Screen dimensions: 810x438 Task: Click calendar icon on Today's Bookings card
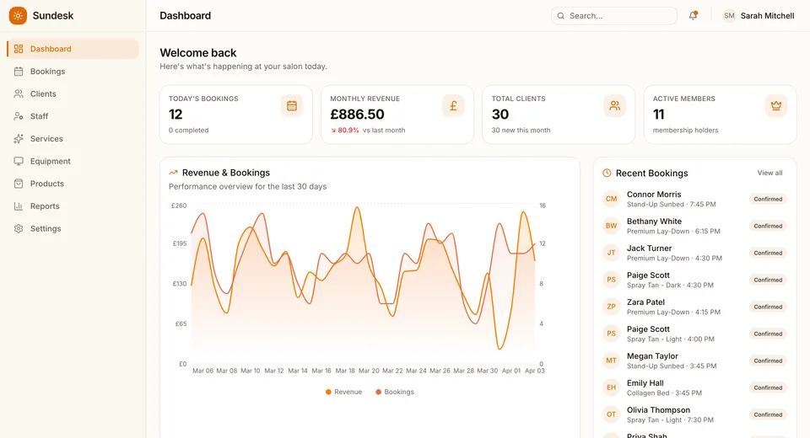(x=292, y=106)
